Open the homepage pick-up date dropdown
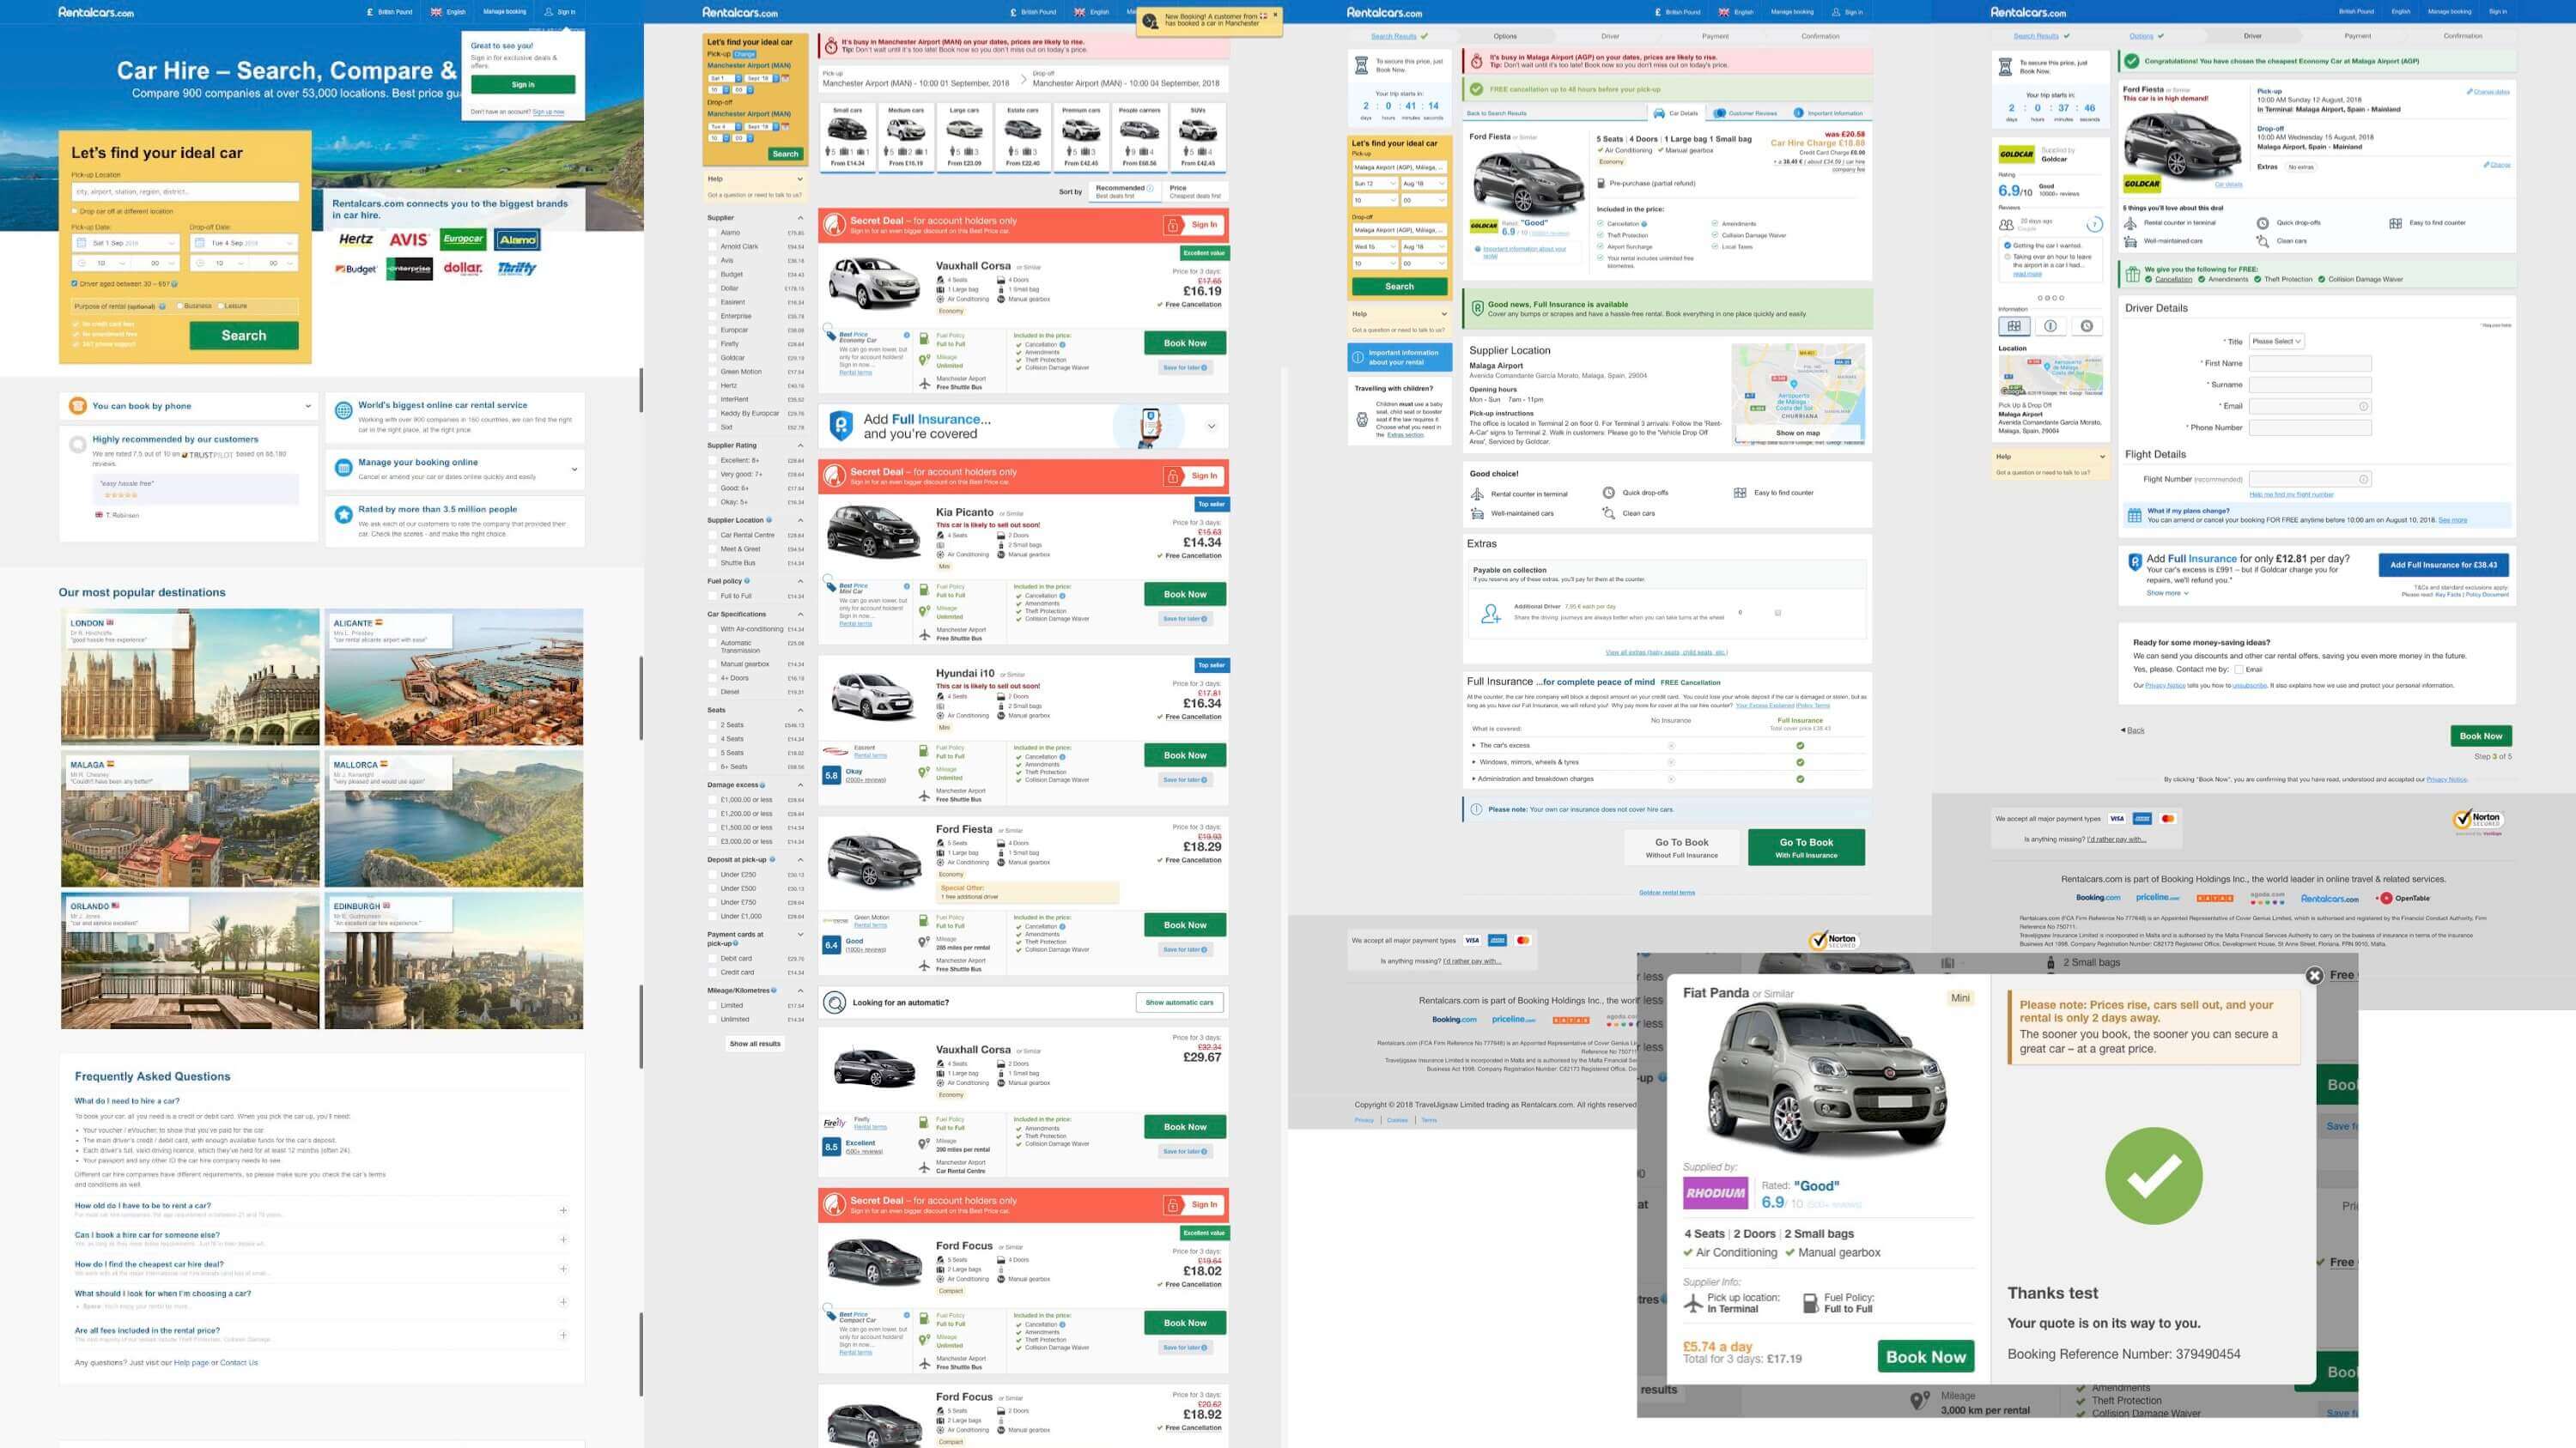The height and width of the screenshot is (1448, 2576). coord(126,243)
